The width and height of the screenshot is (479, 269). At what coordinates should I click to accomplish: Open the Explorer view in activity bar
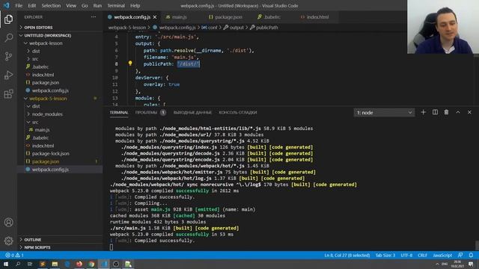tap(8, 19)
